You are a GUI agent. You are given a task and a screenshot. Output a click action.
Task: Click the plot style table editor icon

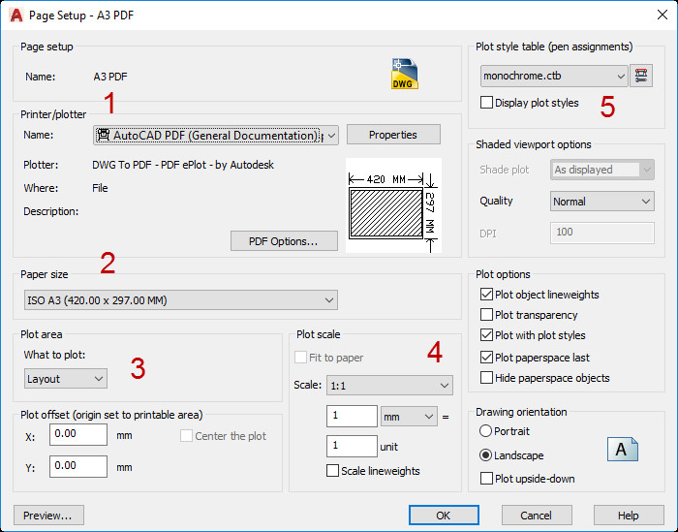641,76
